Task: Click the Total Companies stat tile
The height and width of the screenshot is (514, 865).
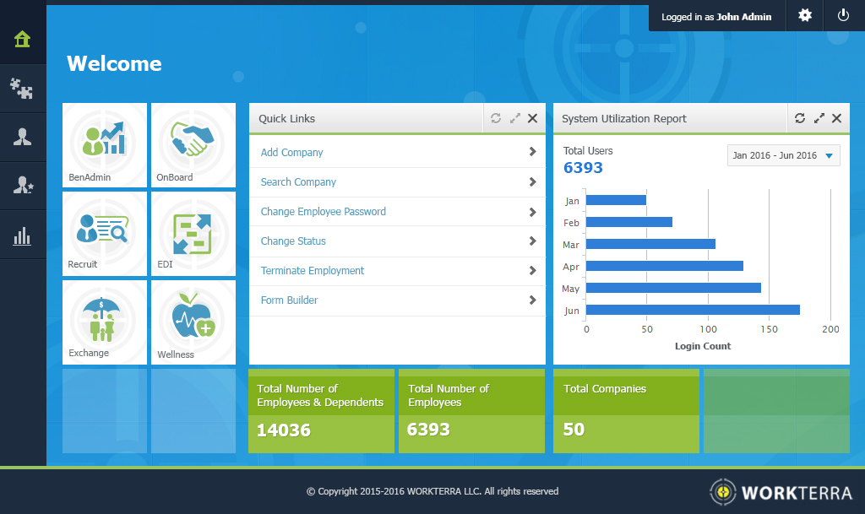Action: pyautogui.click(x=626, y=410)
